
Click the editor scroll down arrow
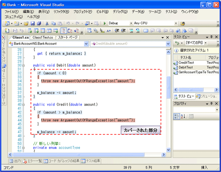tap(168, 150)
